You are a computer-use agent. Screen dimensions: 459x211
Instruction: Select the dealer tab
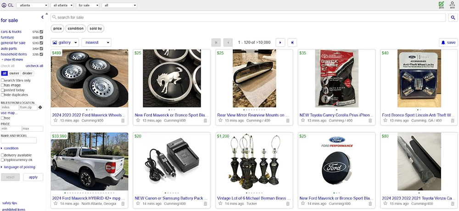click(28, 73)
